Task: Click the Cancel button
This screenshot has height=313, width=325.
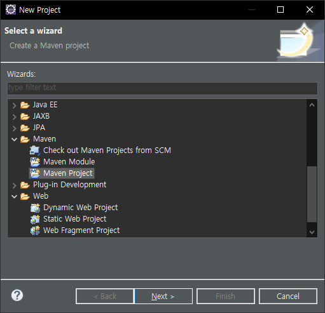Action: click(x=288, y=296)
